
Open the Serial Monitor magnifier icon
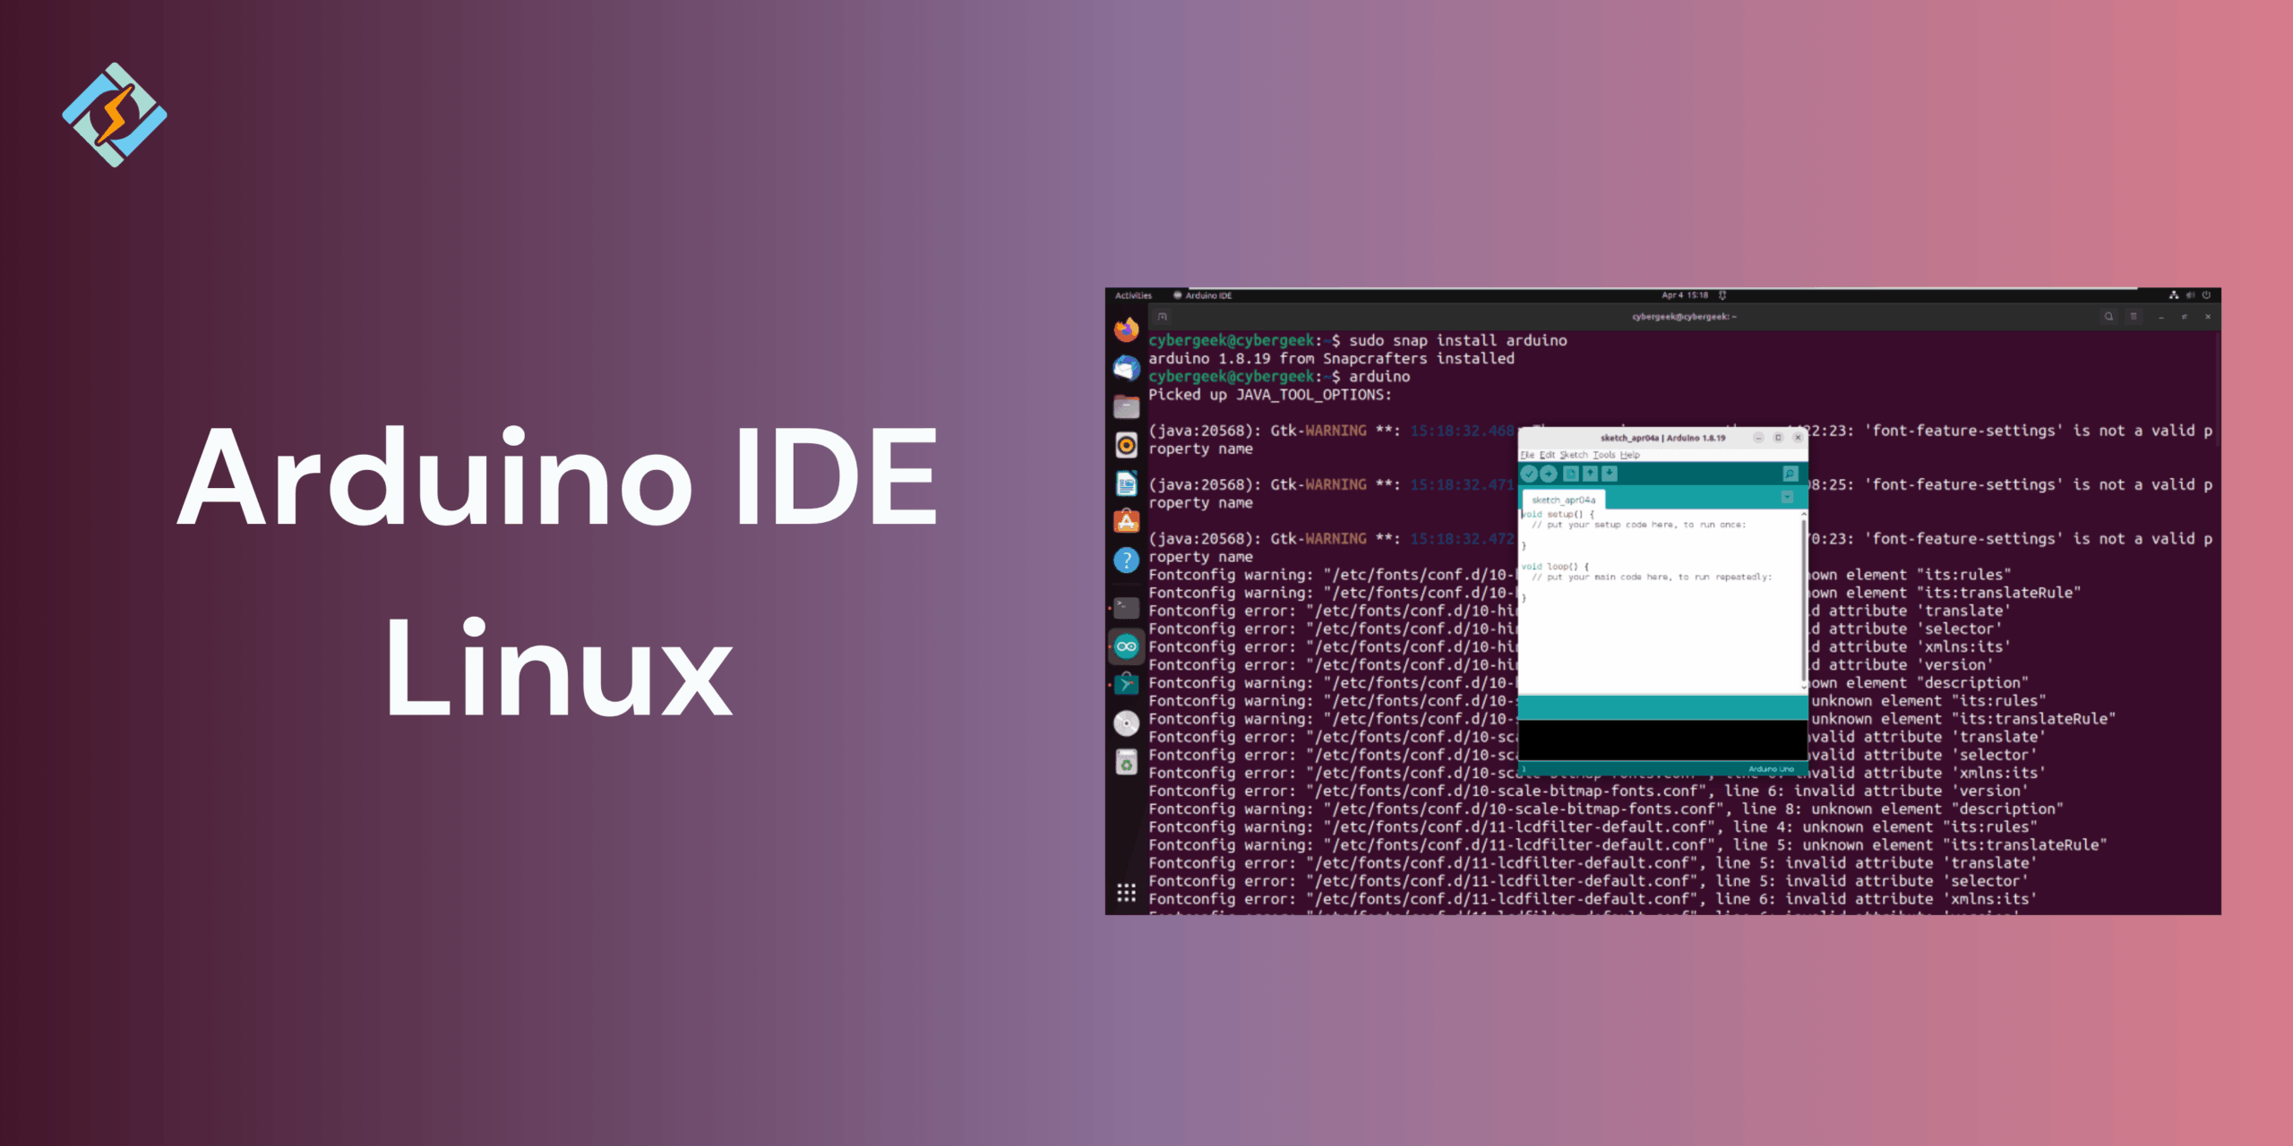[1790, 474]
